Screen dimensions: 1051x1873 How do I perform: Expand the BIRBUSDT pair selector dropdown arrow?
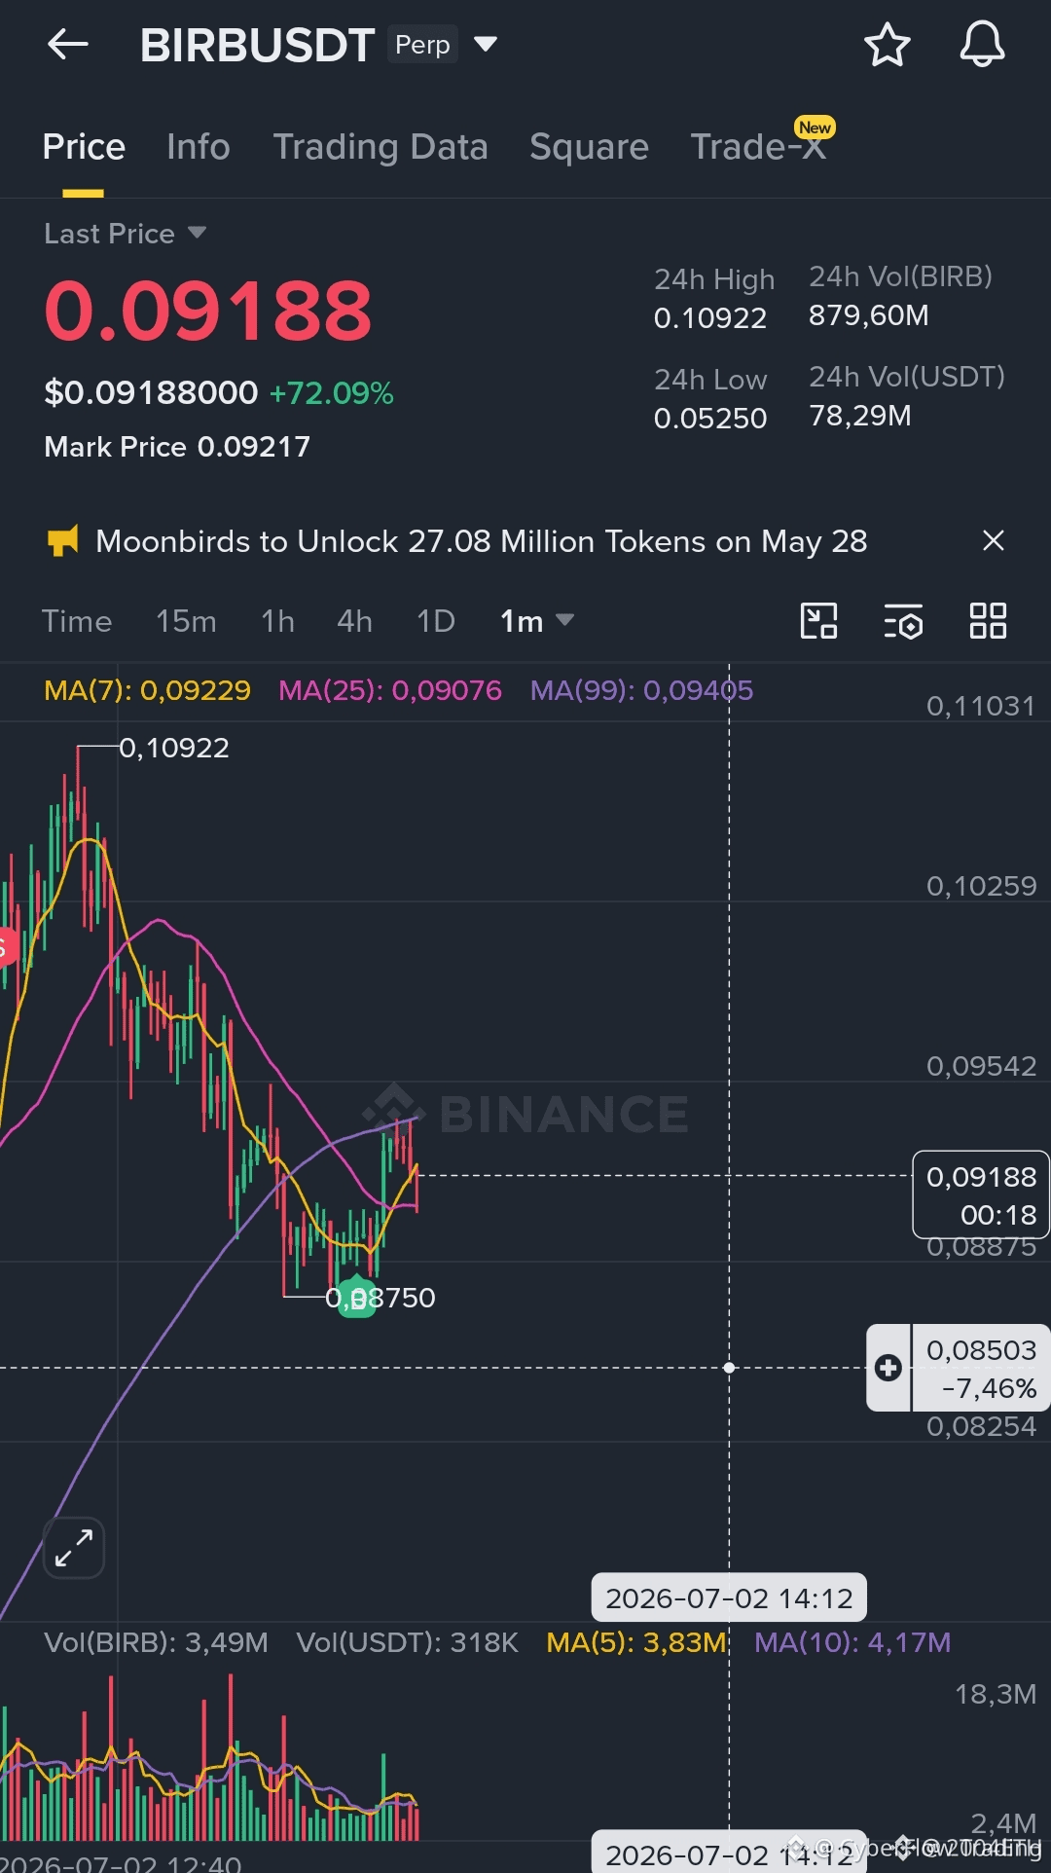tap(485, 44)
